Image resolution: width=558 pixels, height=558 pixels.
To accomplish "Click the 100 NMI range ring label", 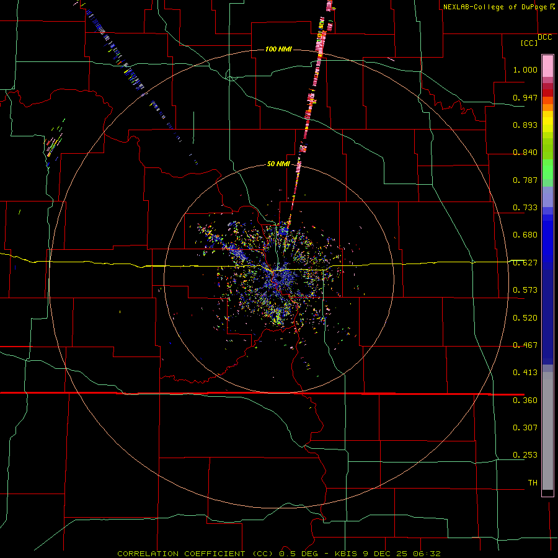I will (x=278, y=49).
